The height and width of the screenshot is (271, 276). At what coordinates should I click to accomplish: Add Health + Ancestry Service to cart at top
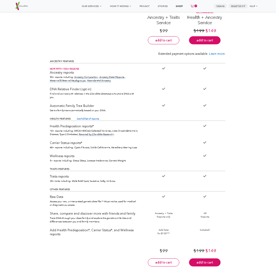[x=205, y=40]
